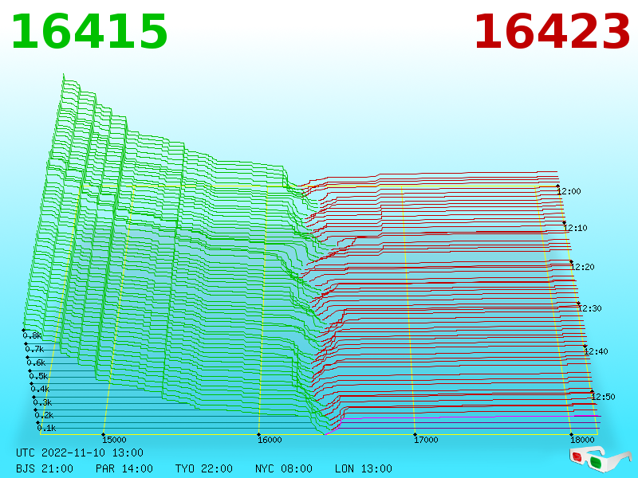Select the 12:40 time axis label
Screen dimensions: 638x478
point(596,351)
